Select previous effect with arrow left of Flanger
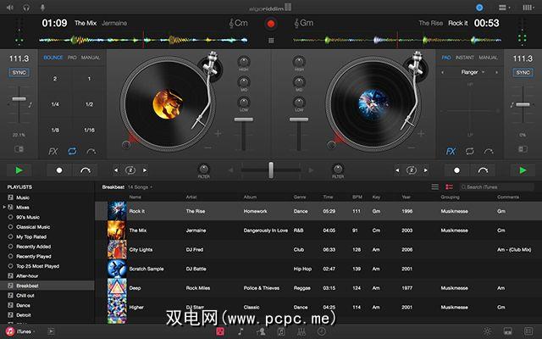This screenshot has width=542, height=339. [x=443, y=73]
